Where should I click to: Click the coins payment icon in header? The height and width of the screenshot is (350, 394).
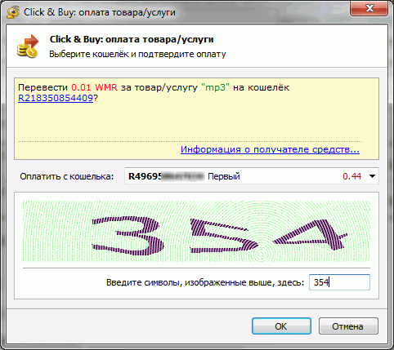(28, 47)
